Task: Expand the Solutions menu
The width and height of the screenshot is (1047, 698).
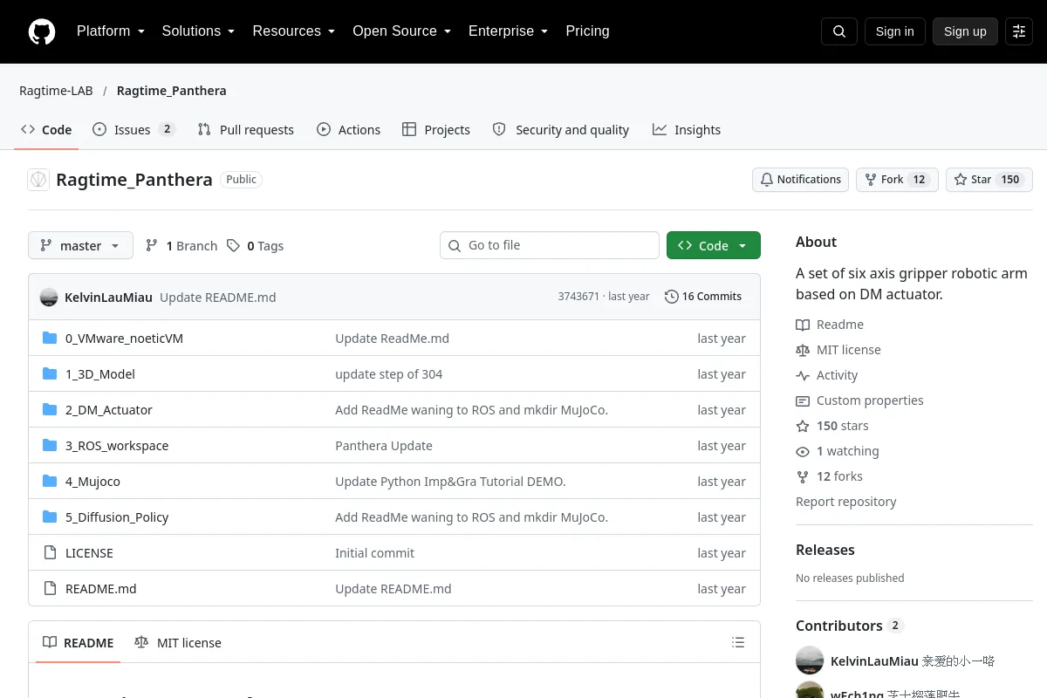Action: pos(198,31)
